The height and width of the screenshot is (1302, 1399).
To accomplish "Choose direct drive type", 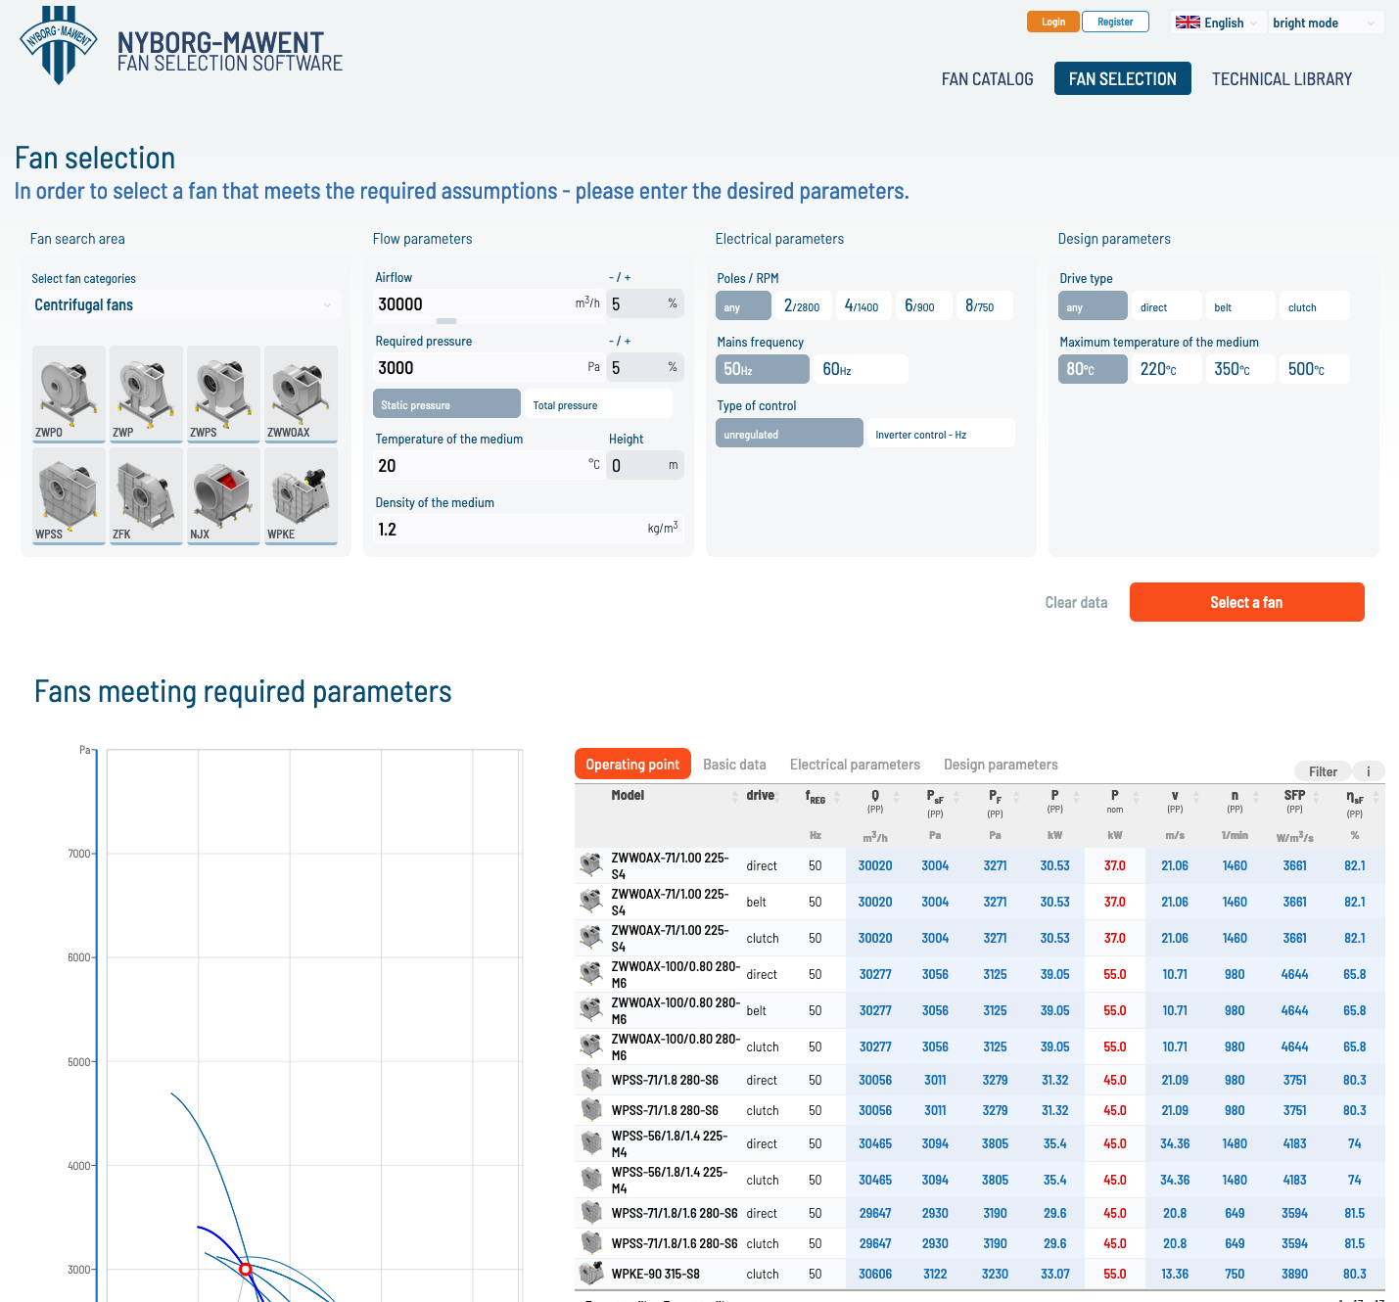I will [1167, 305].
